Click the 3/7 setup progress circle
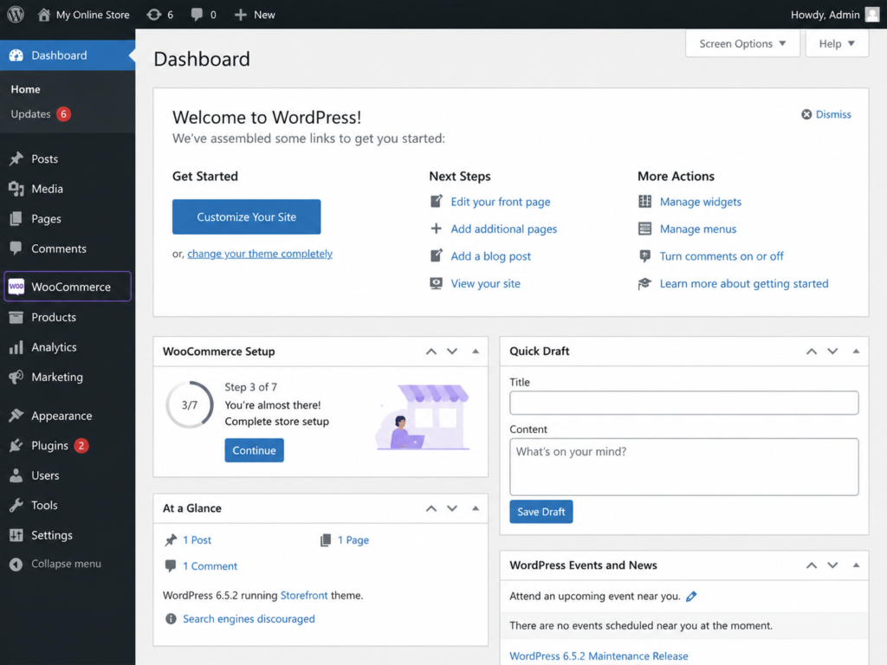This screenshot has height=665, width=887. (x=190, y=404)
